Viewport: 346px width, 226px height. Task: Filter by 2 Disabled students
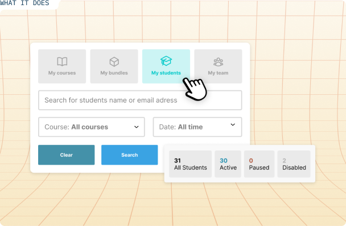pyautogui.click(x=294, y=164)
